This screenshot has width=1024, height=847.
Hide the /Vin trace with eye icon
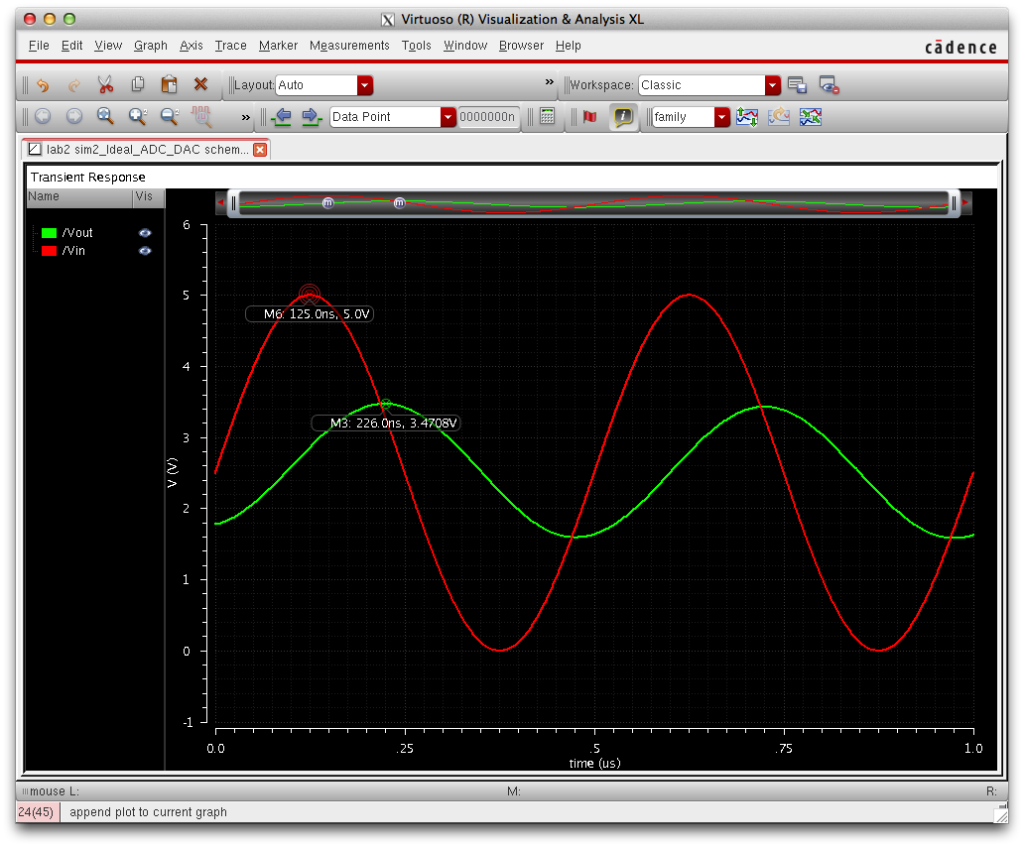(x=145, y=251)
